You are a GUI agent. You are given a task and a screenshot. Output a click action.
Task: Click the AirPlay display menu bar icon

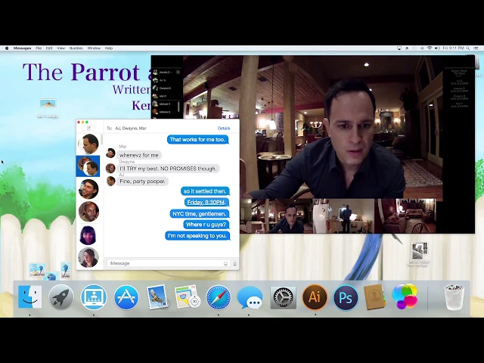click(x=399, y=48)
